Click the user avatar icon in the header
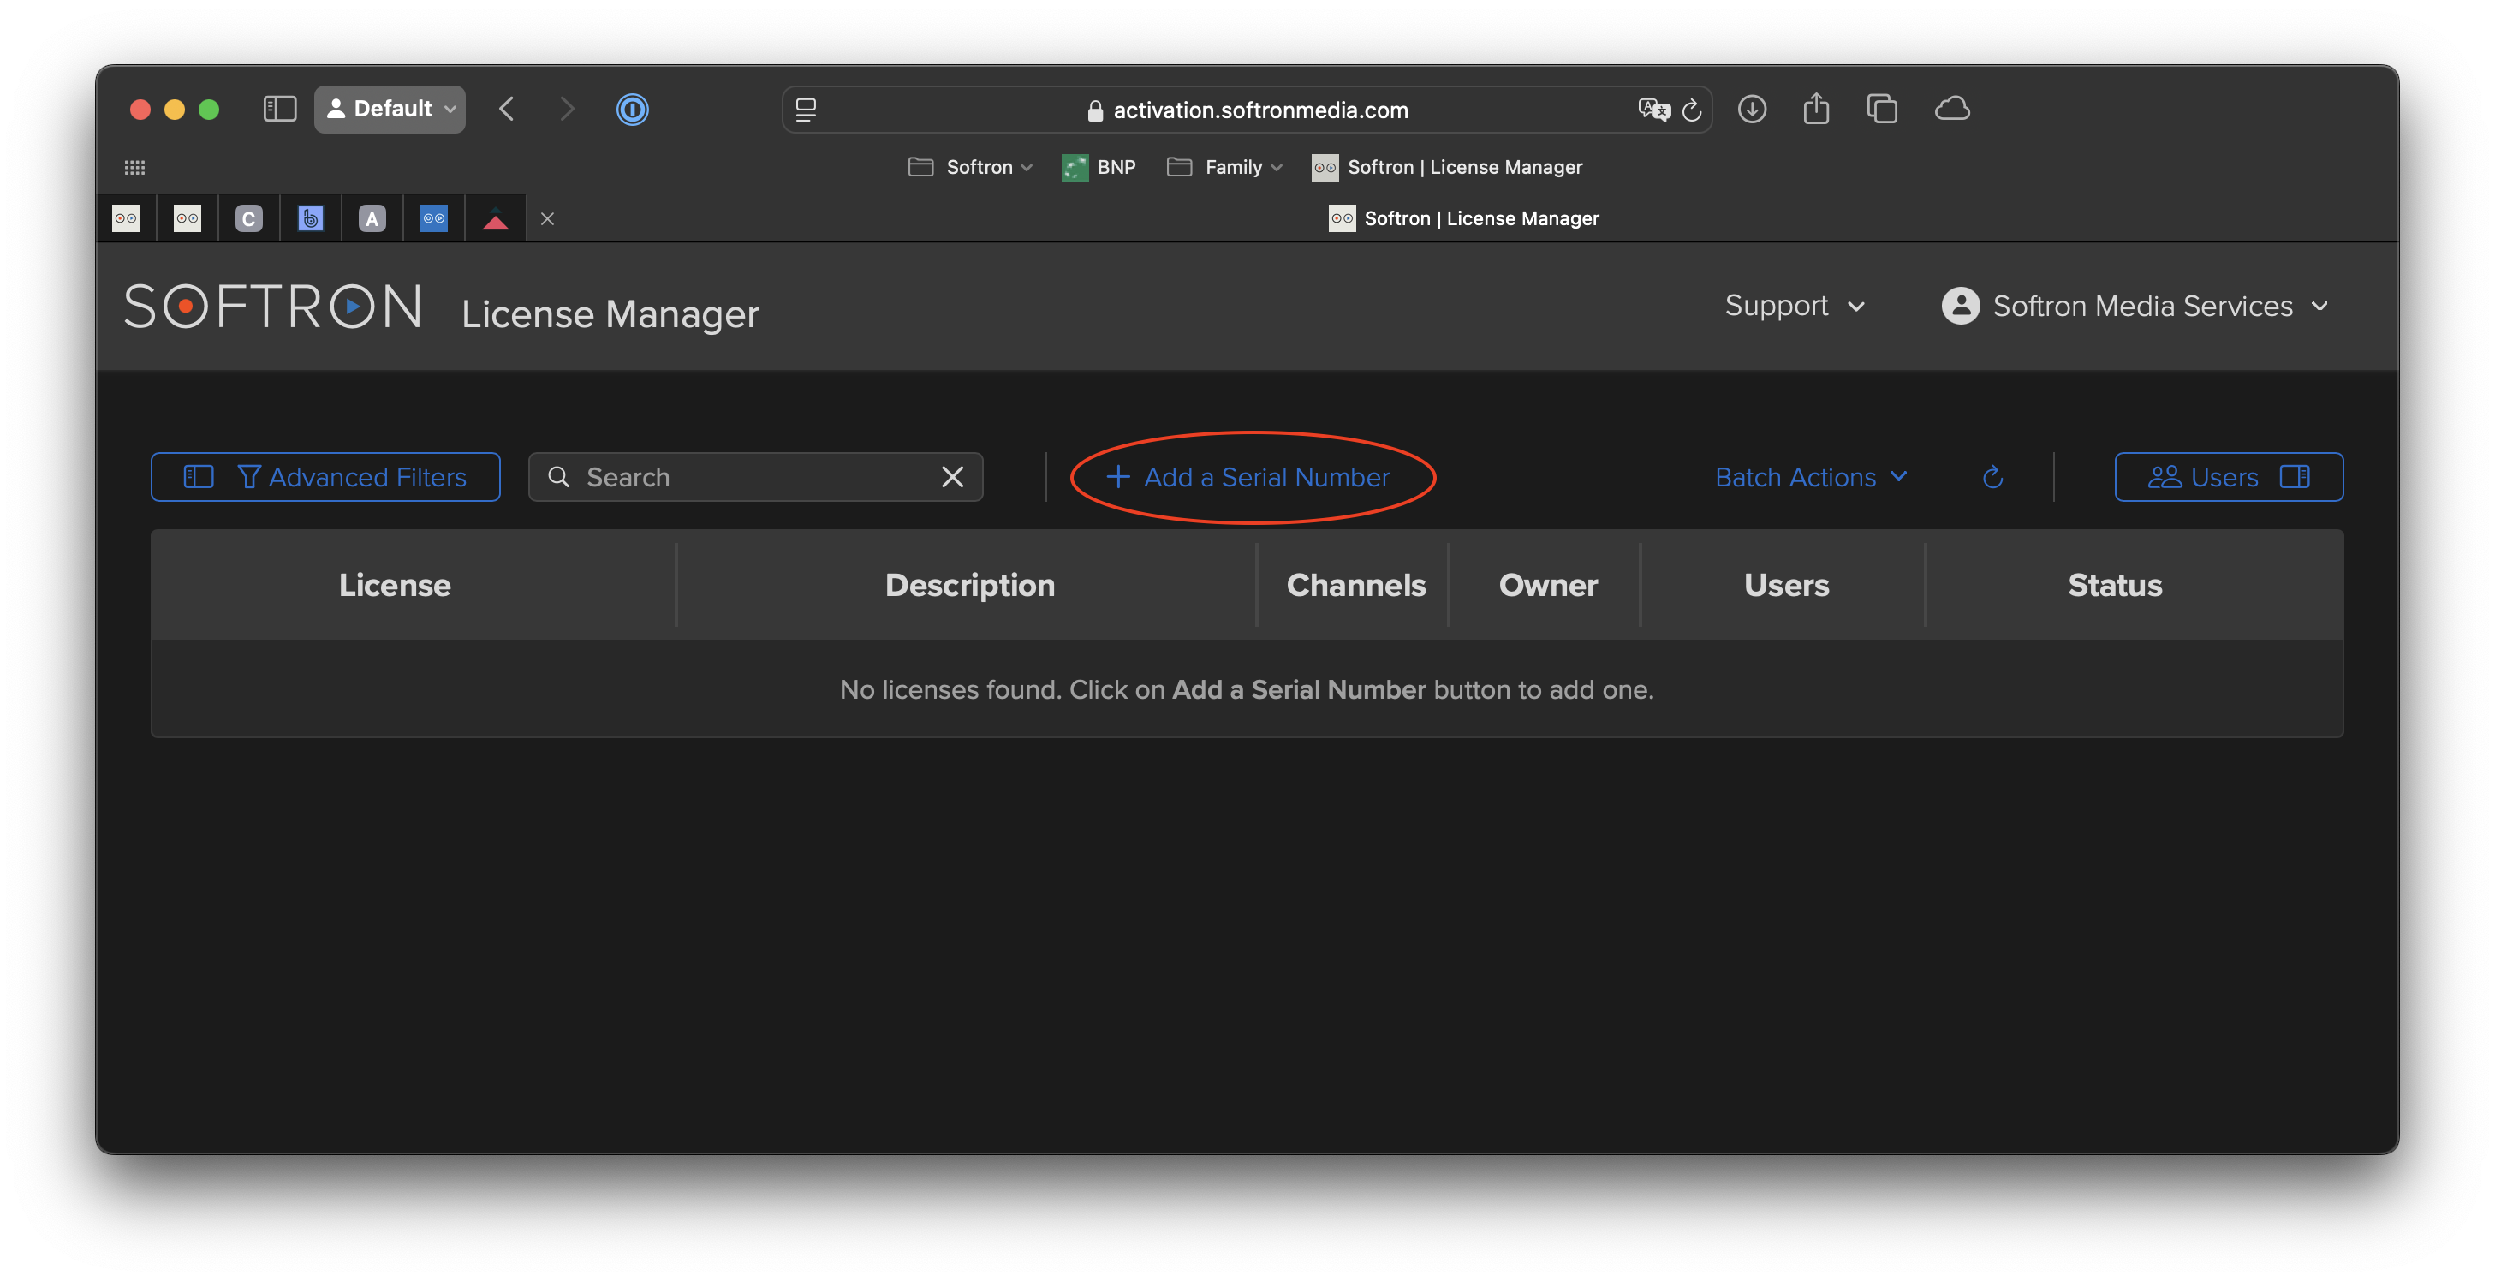 point(1961,307)
